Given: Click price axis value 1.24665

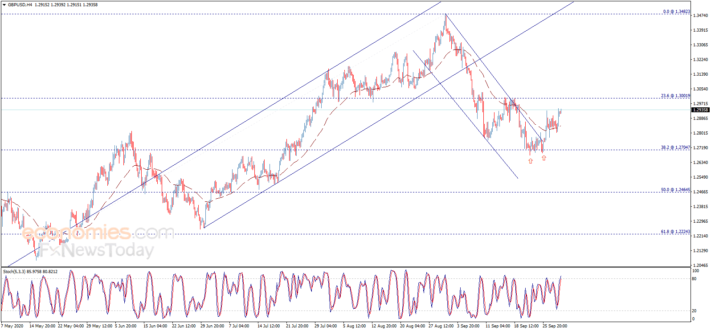Looking at the screenshot, I should point(701,192).
